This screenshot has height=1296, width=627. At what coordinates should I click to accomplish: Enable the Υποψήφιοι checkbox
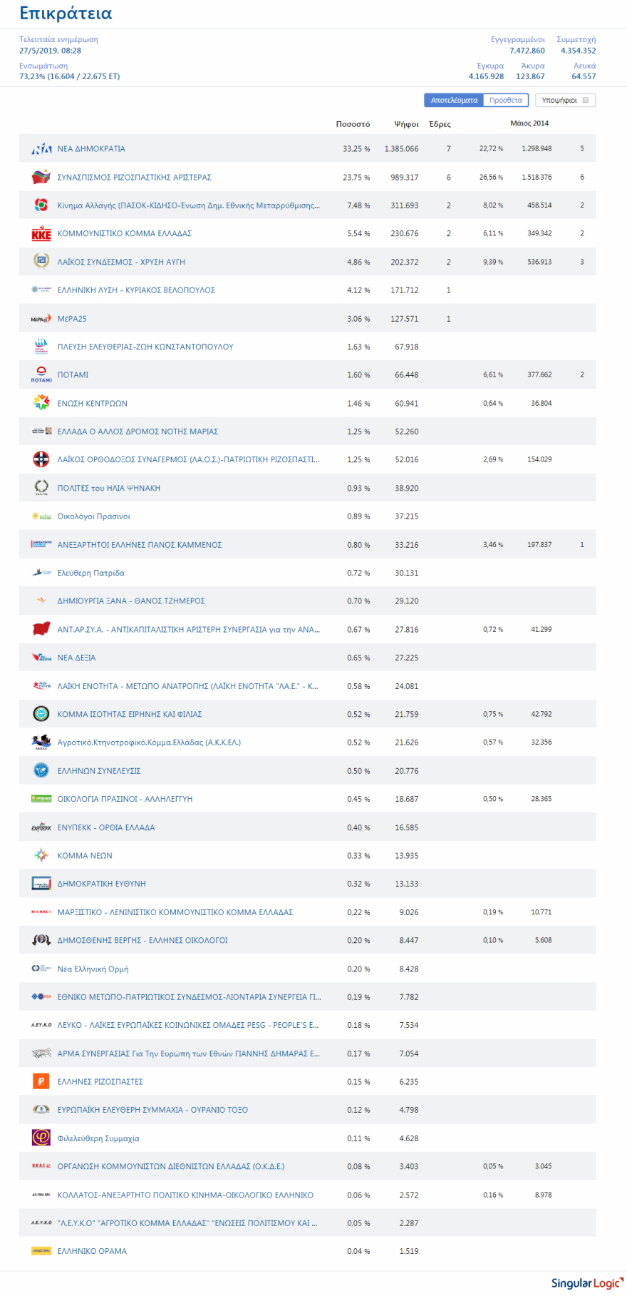[586, 101]
